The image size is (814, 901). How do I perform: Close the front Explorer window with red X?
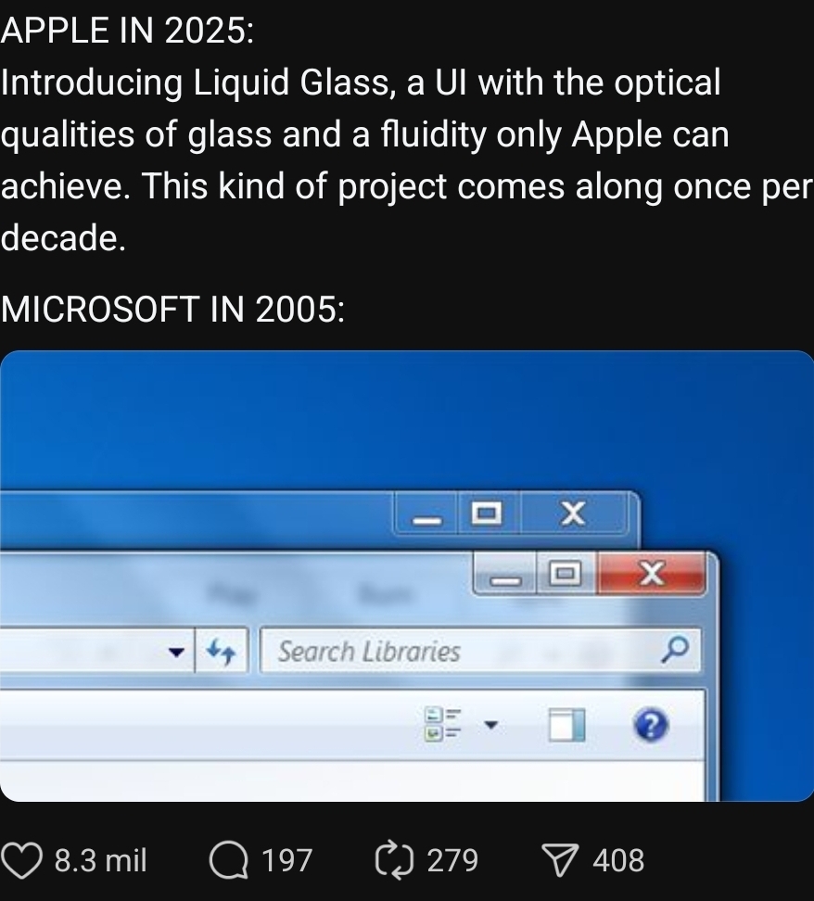(652, 573)
